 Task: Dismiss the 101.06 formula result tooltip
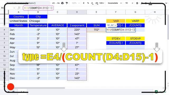(x=115, y=25)
